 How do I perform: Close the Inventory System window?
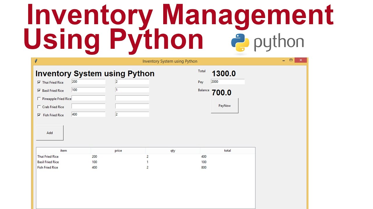300,60
